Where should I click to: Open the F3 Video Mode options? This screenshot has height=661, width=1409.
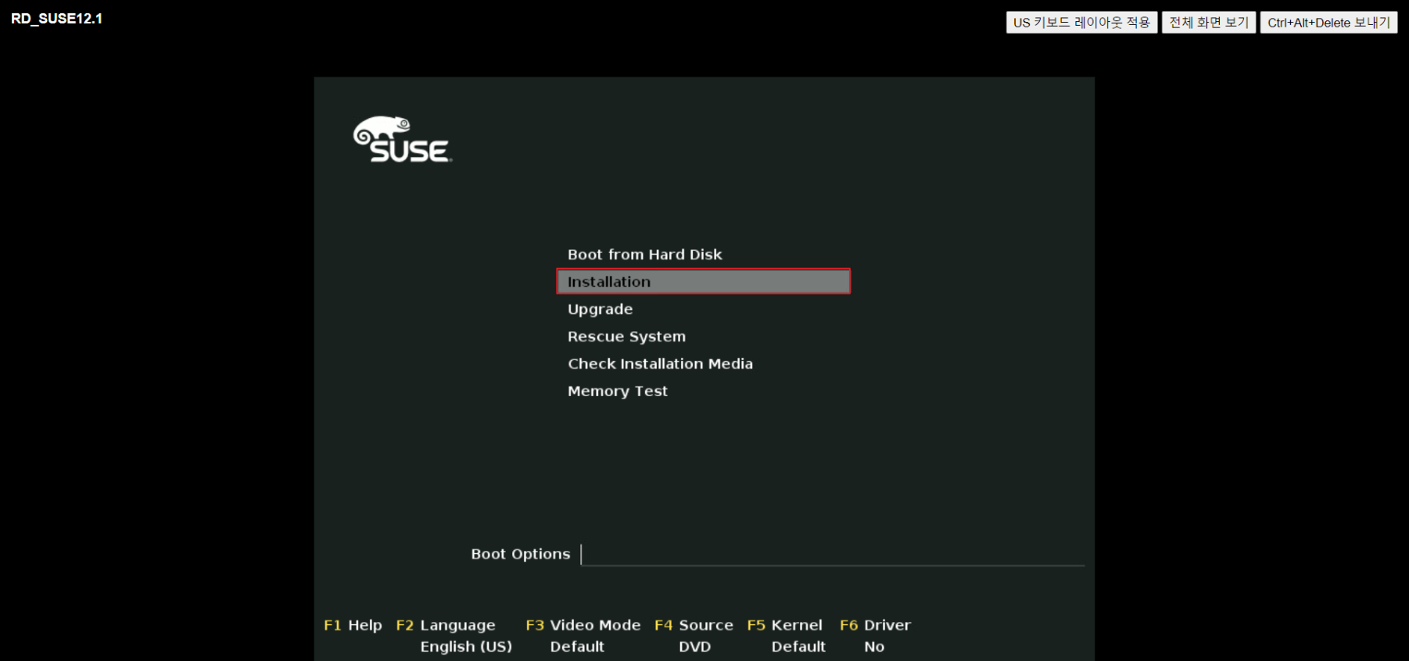(583, 625)
